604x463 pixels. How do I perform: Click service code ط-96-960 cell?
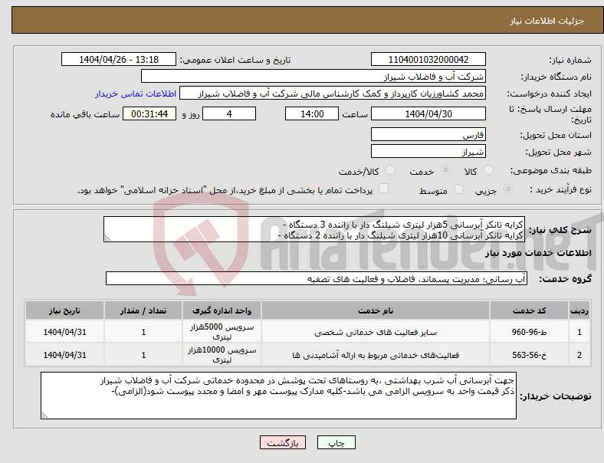pyautogui.click(x=530, y=332)
